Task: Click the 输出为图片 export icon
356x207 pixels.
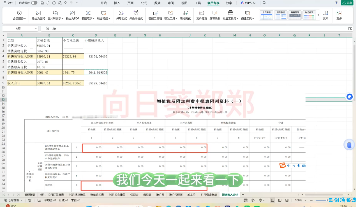Action: 38,13
